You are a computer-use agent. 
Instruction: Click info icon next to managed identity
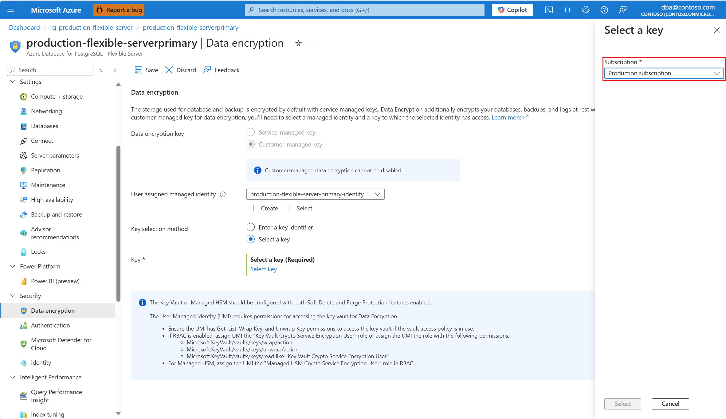click(x=223, y=194)
